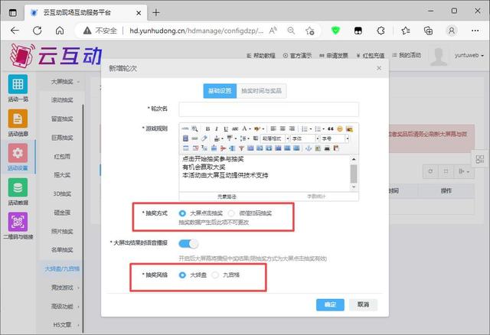Open the browser extensions puzzle icon

click(x=381, y=31)
